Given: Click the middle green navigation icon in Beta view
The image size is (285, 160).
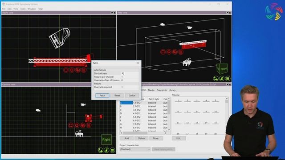Looking at the screenshot, I should (x=222, y=79).
